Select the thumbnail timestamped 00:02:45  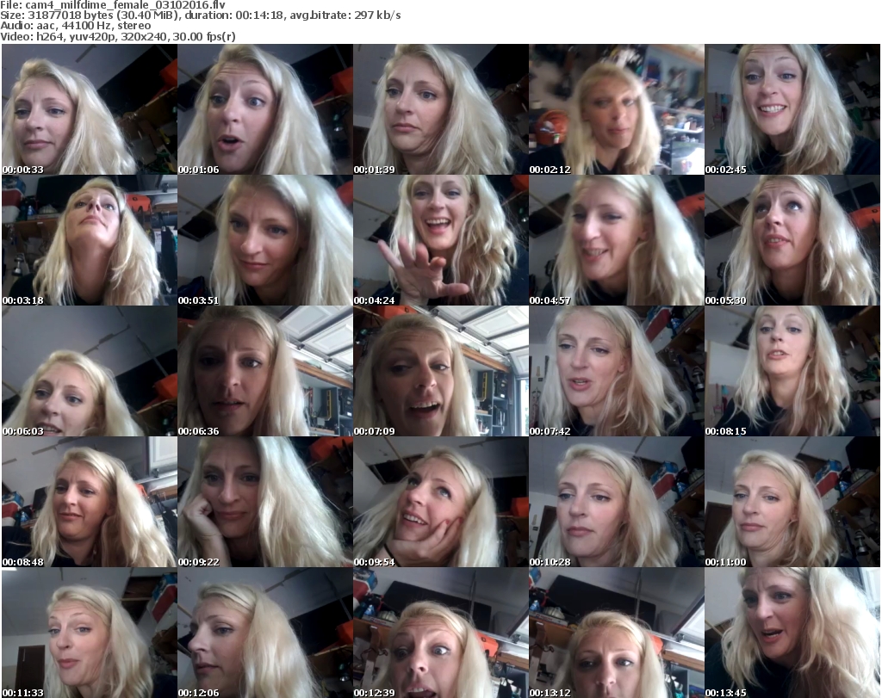[792, 109]
